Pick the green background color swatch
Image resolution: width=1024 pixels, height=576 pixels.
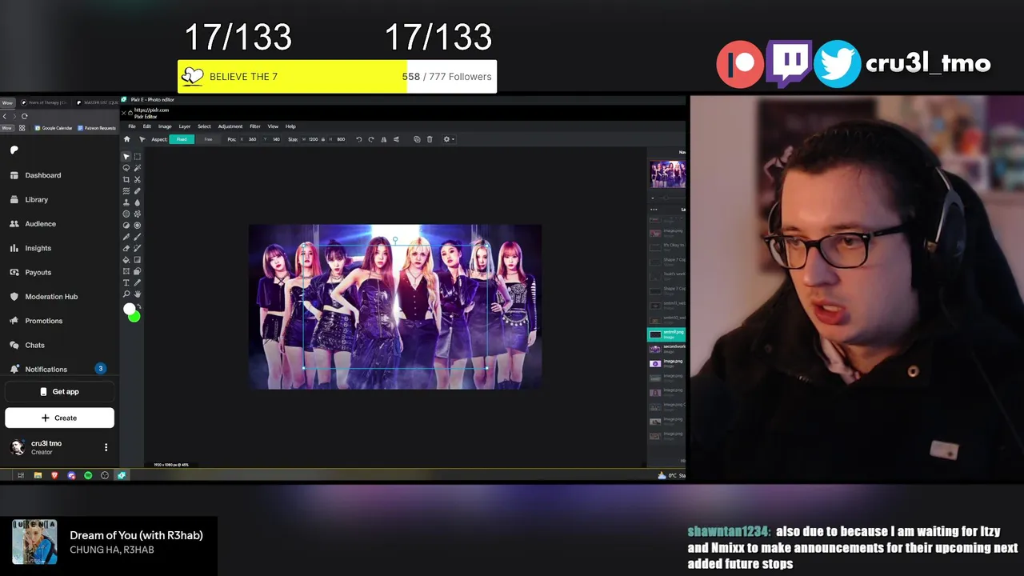click(134, 318)
